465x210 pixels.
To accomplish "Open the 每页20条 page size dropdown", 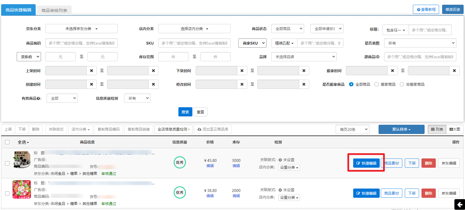I will 352,130.
